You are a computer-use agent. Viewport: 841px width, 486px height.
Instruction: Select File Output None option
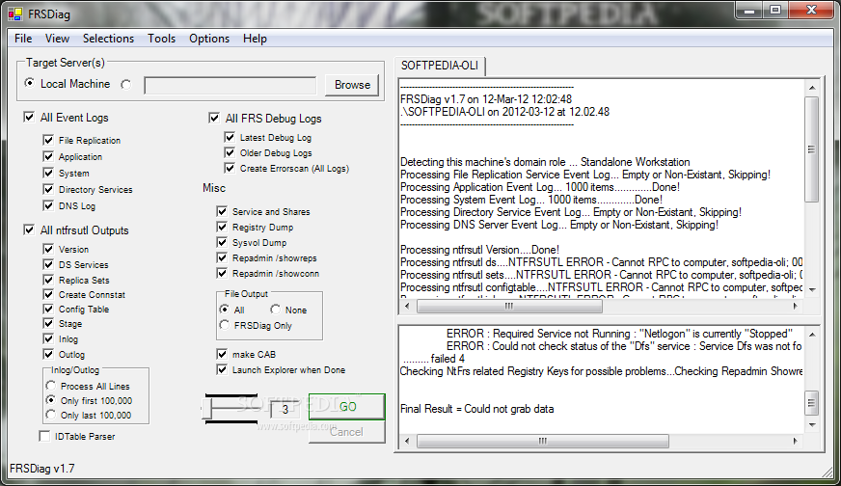(275, 309)
